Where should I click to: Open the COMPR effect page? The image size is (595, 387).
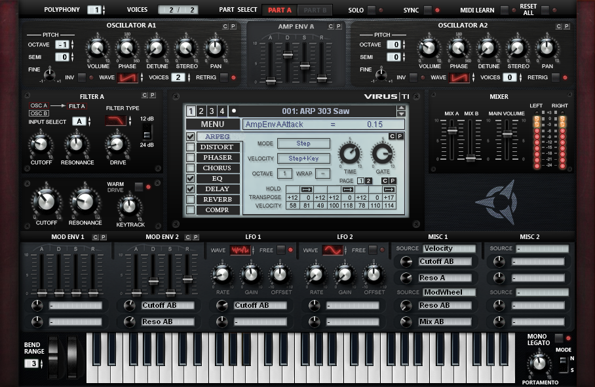(x=217, y=210)
